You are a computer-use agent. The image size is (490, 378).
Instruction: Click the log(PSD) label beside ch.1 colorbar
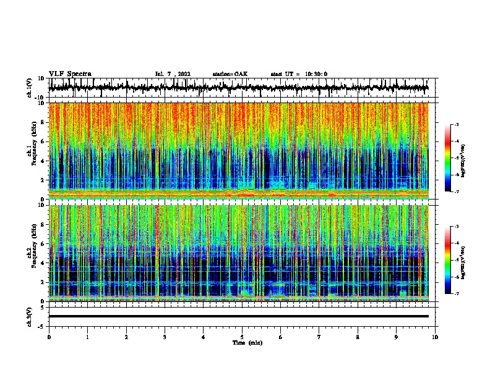tap(463, 161)
